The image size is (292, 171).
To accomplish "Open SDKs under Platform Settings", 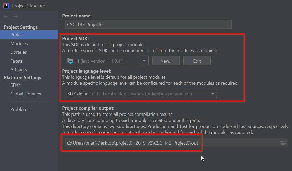I will point(15,85).
